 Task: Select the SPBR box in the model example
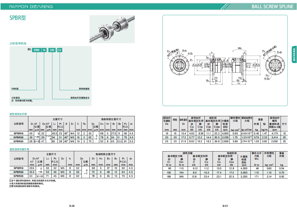pos(37,50)
